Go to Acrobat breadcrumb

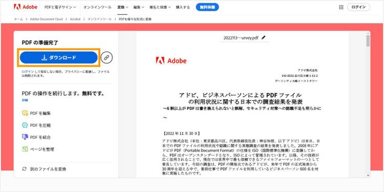(x=75, y=19)
